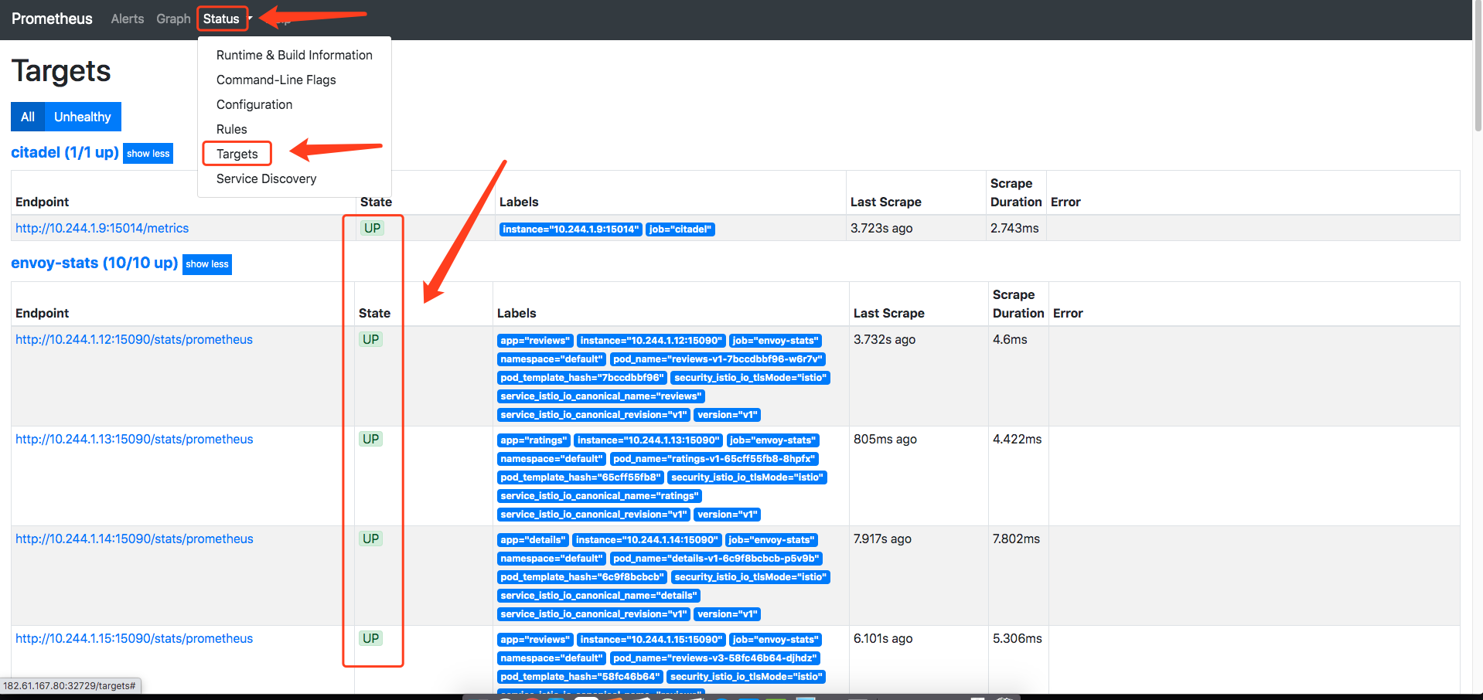The width and height of the screenshot is (1483, 700).
Task: Open the envoy-stats (10/10 up) heading link
Action: [94, 263]
